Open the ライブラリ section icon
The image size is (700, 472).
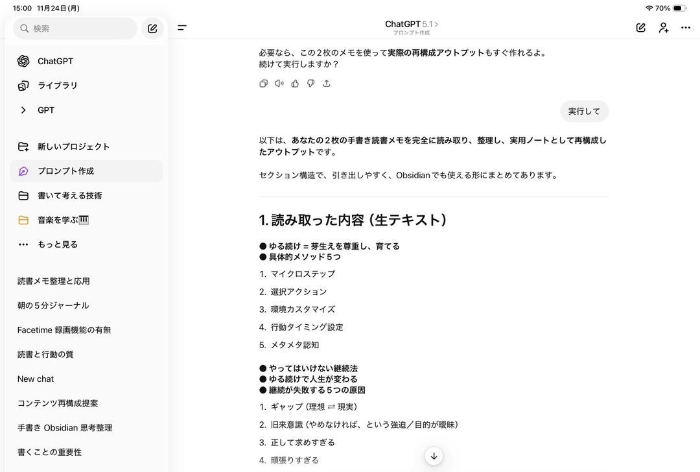[x=23, y=85]
